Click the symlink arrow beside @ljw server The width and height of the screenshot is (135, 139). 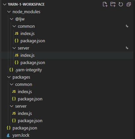[127, 48]
